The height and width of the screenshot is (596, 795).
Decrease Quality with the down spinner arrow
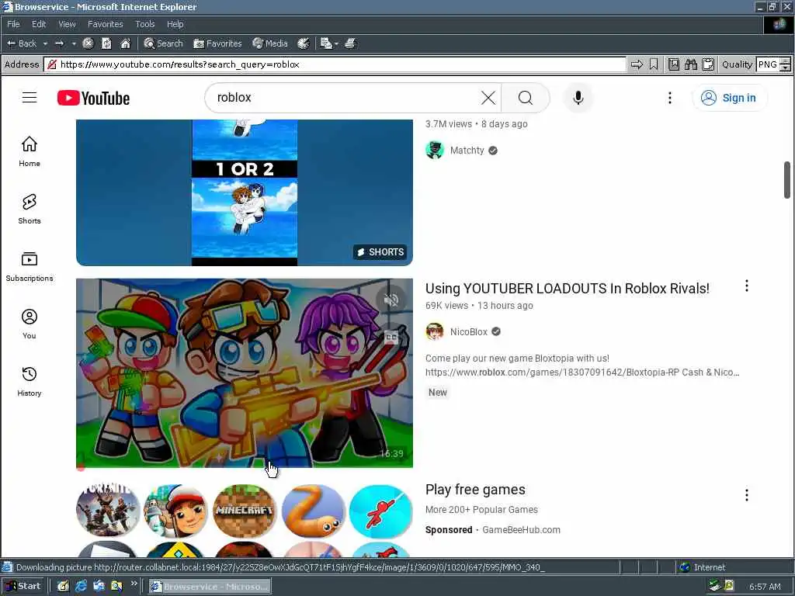(786, 68)
